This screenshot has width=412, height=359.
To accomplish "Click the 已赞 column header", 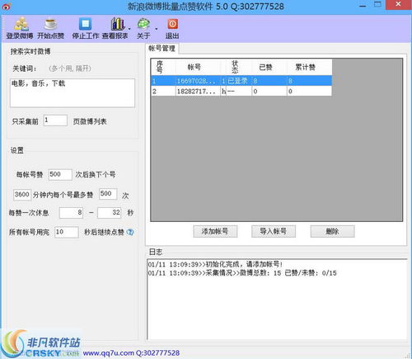I will tap(269, 67).
